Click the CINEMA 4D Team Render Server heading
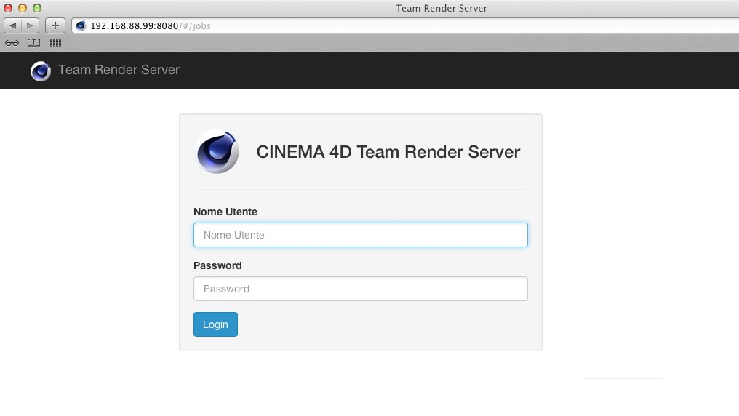Image resolution: width=739 pixels, height=416 pixels. (388, 152)
